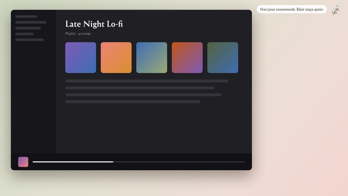Seek on the playback progress bar
Viewport: 348px width, 196px height.
tap(139, 162)
